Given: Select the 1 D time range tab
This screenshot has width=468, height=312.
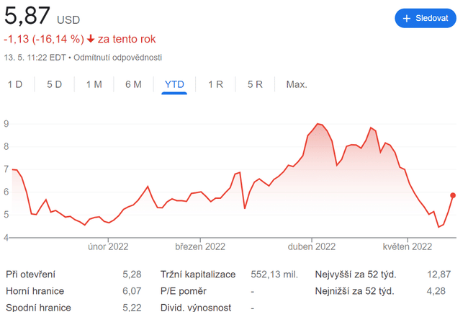Looking at the screenshot, I should 15,84.
